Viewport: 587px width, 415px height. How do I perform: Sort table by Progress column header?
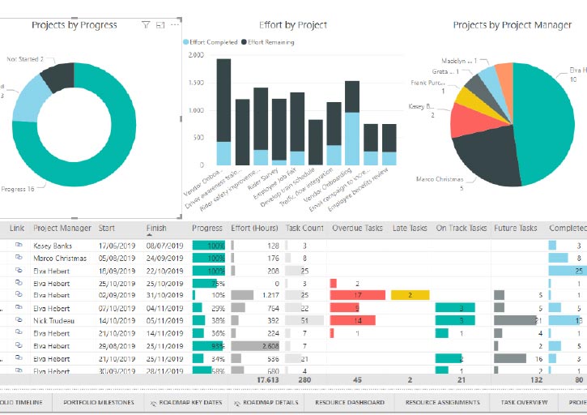[x=207, y=229]
